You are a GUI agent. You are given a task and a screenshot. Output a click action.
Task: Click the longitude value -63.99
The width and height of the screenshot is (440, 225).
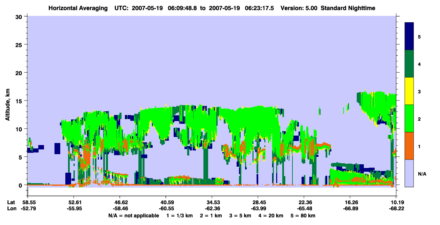258,209
